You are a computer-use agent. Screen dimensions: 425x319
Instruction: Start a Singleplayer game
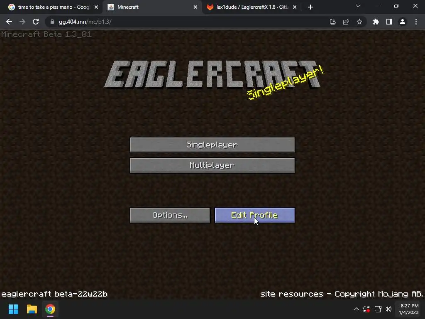(212, 145)
